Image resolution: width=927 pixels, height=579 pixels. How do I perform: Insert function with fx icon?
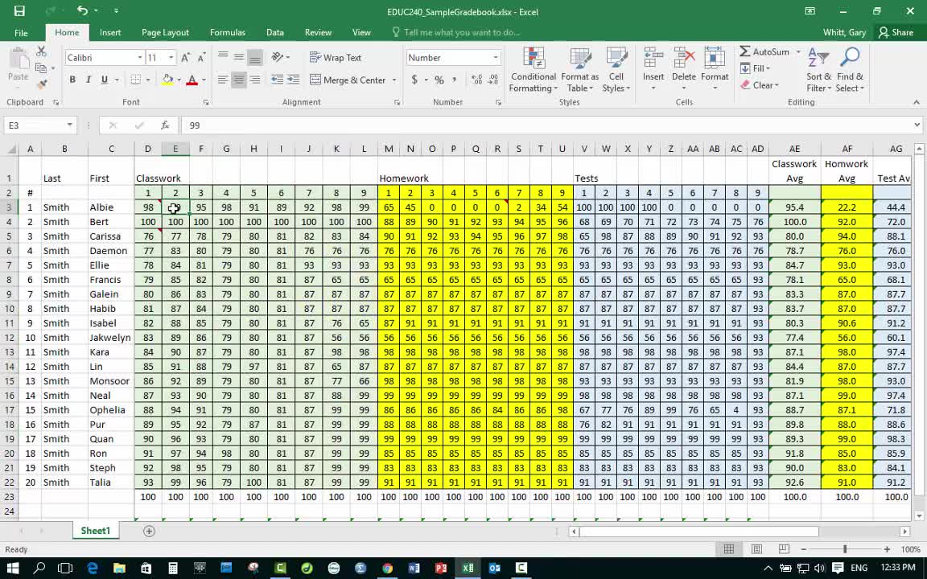(x=165, y=125)
